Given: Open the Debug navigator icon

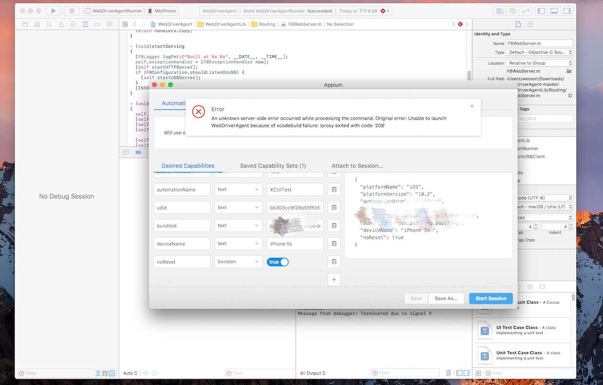Looking at the screenshot, I should point(85,24).
